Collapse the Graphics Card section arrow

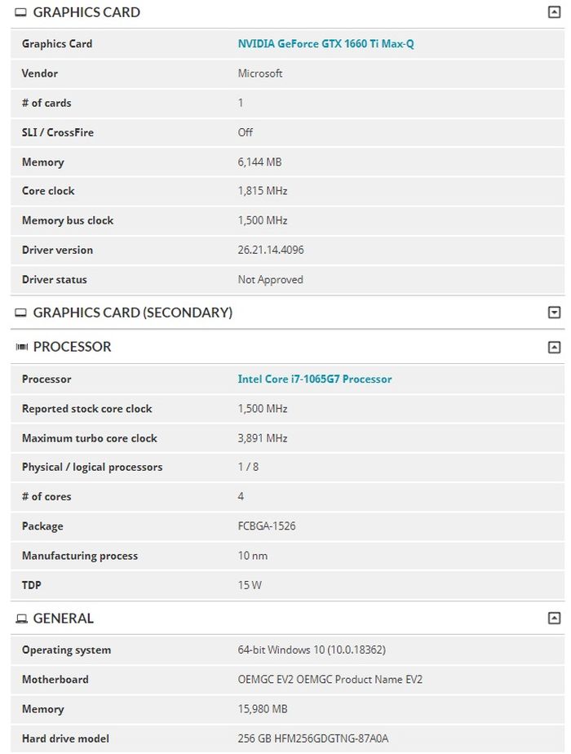pos(554,12)
